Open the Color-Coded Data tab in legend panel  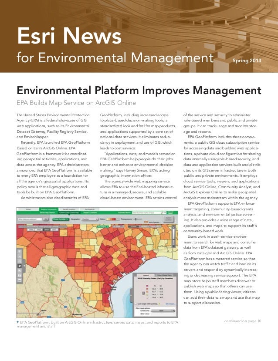pyautogui.click(x=164, y=275)
